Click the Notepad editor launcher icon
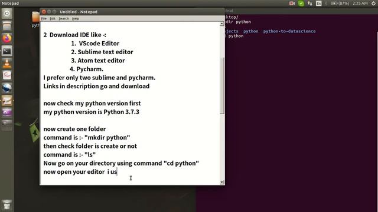Image resolution: width=378 pixels, height=212 pixels. pyautogui.click(x=6, y=101)
